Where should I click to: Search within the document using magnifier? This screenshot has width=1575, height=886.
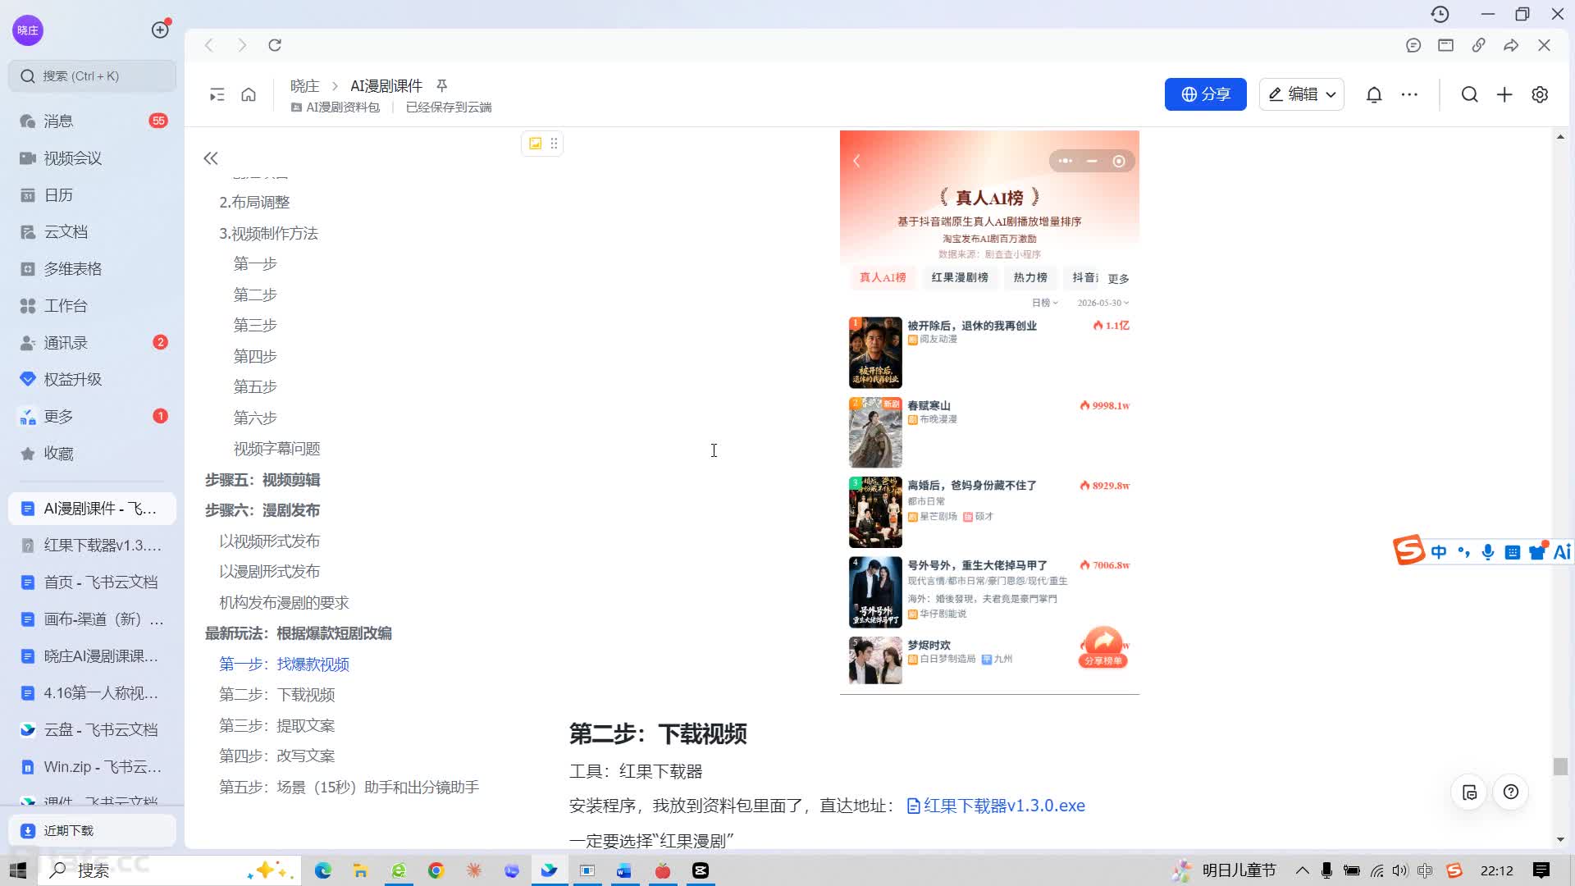click(1469, 94)
